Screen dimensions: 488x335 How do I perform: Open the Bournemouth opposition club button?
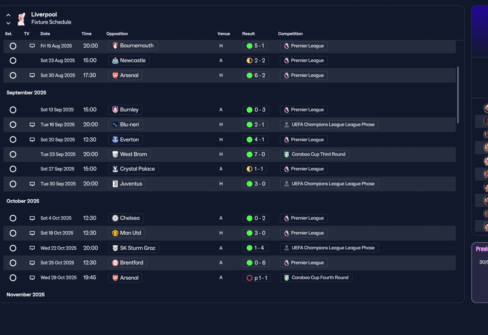(133, 46)
